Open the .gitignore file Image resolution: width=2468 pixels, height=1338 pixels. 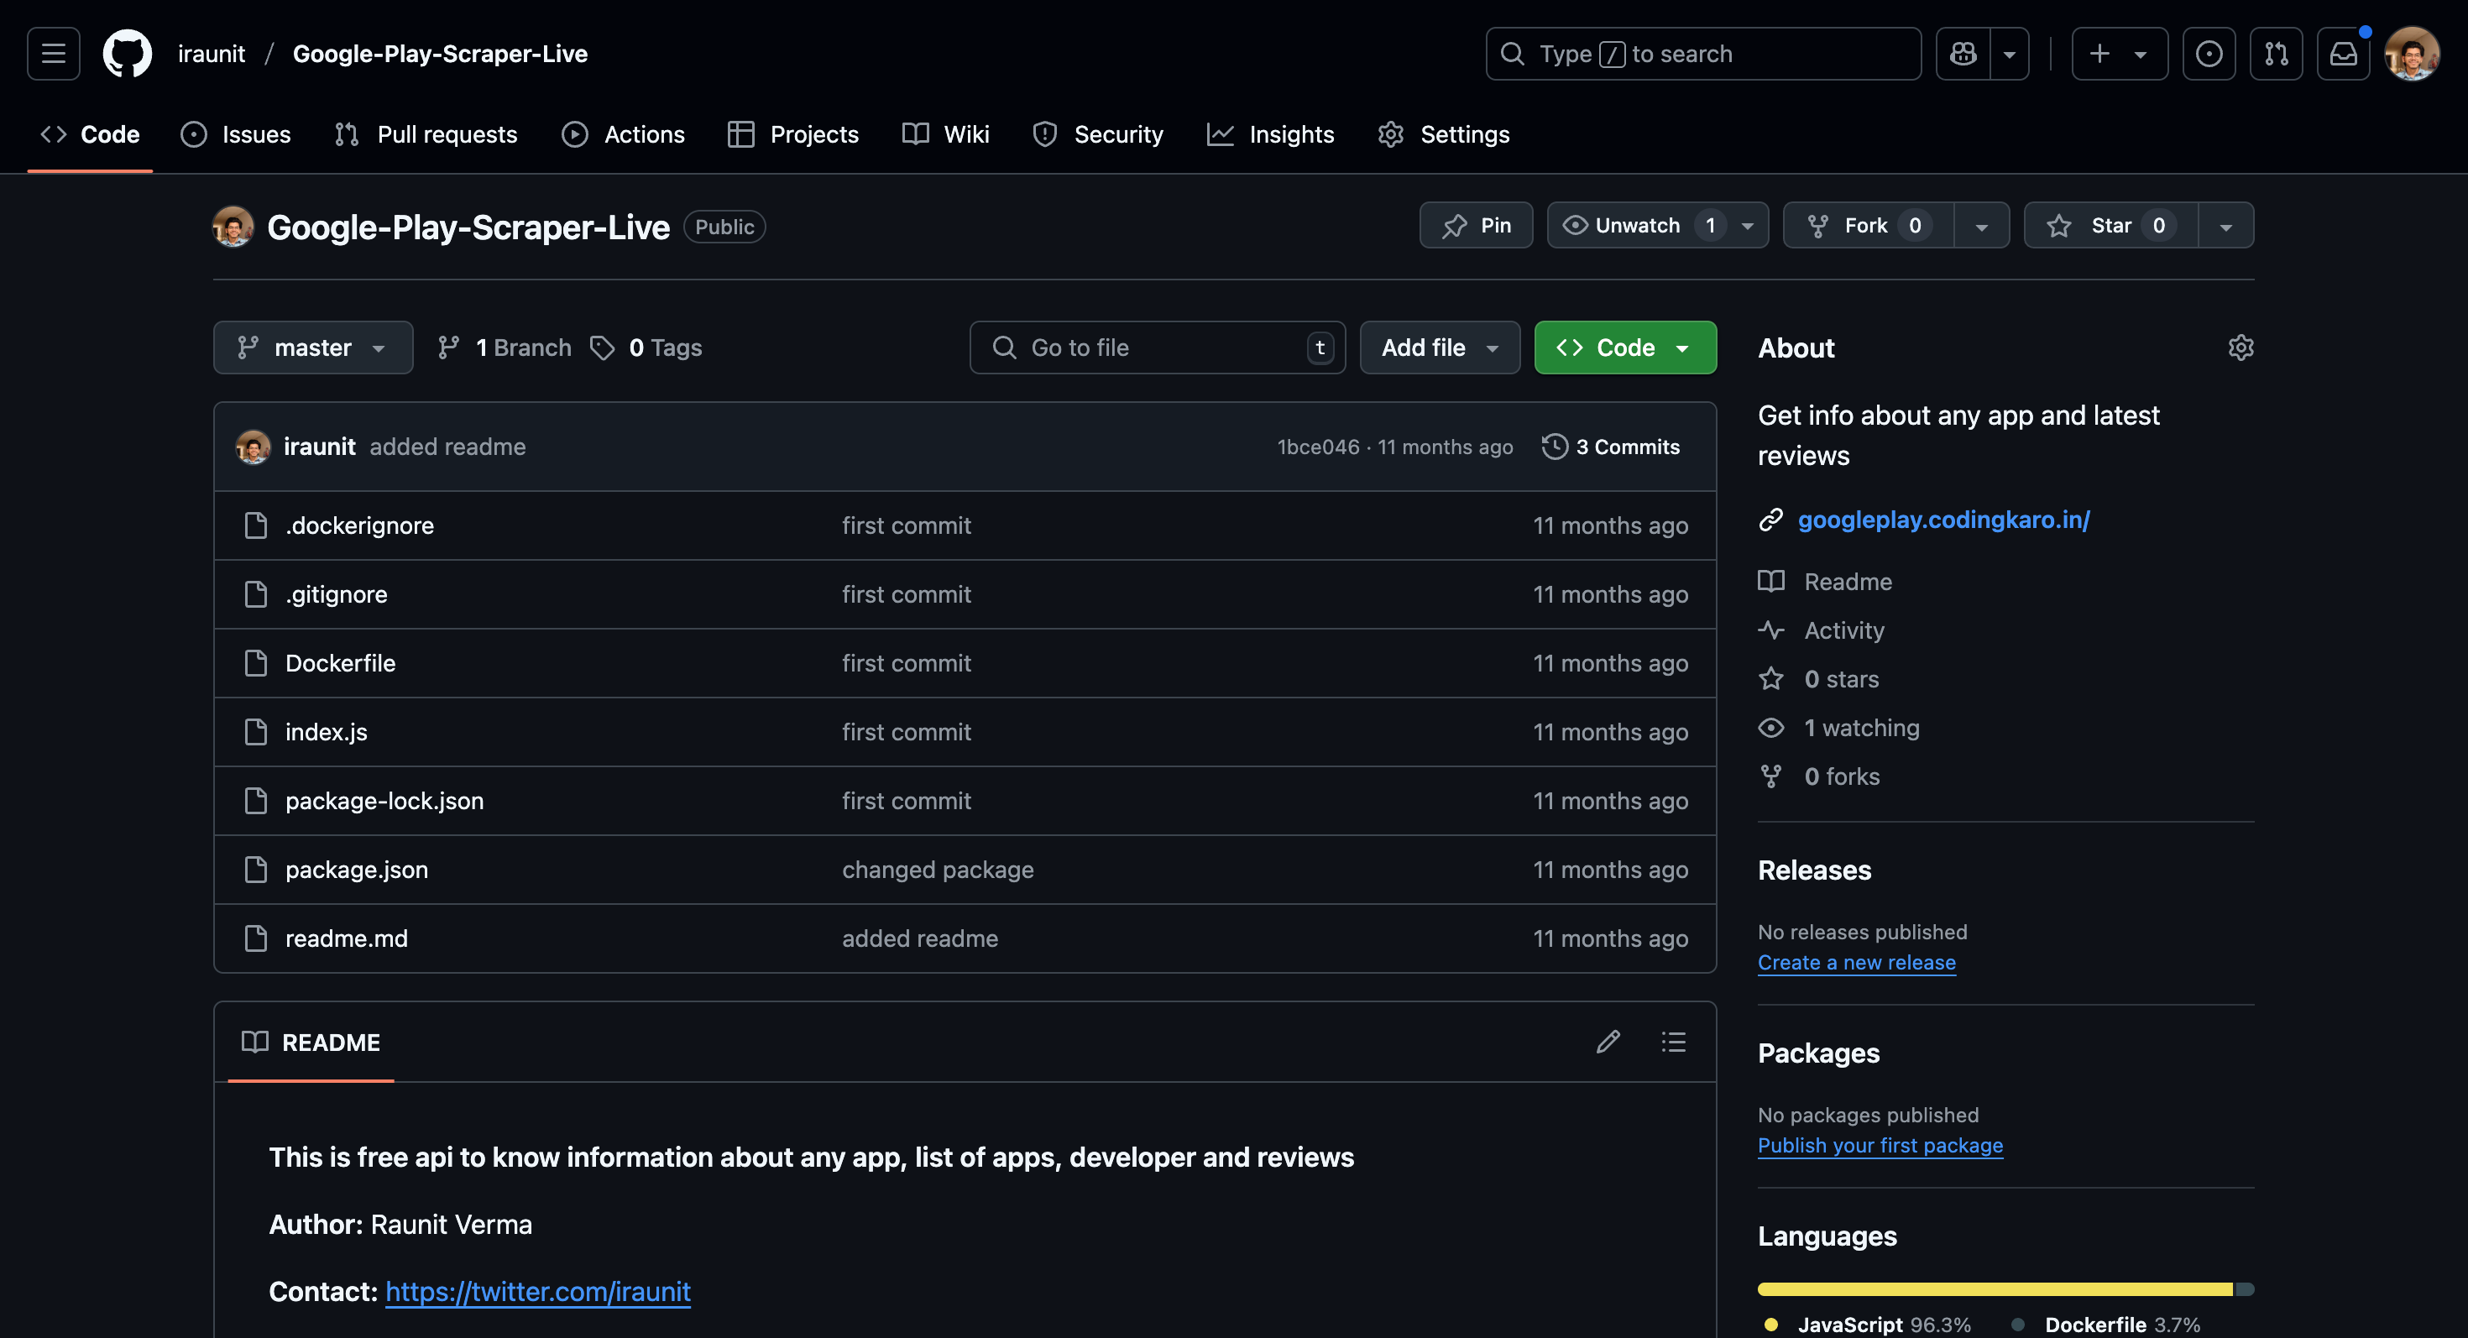(x=337, y=595)
